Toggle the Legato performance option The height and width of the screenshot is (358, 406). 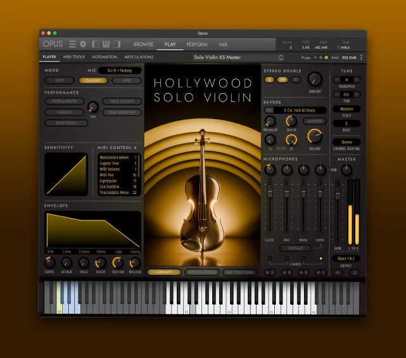click(64, 112)
